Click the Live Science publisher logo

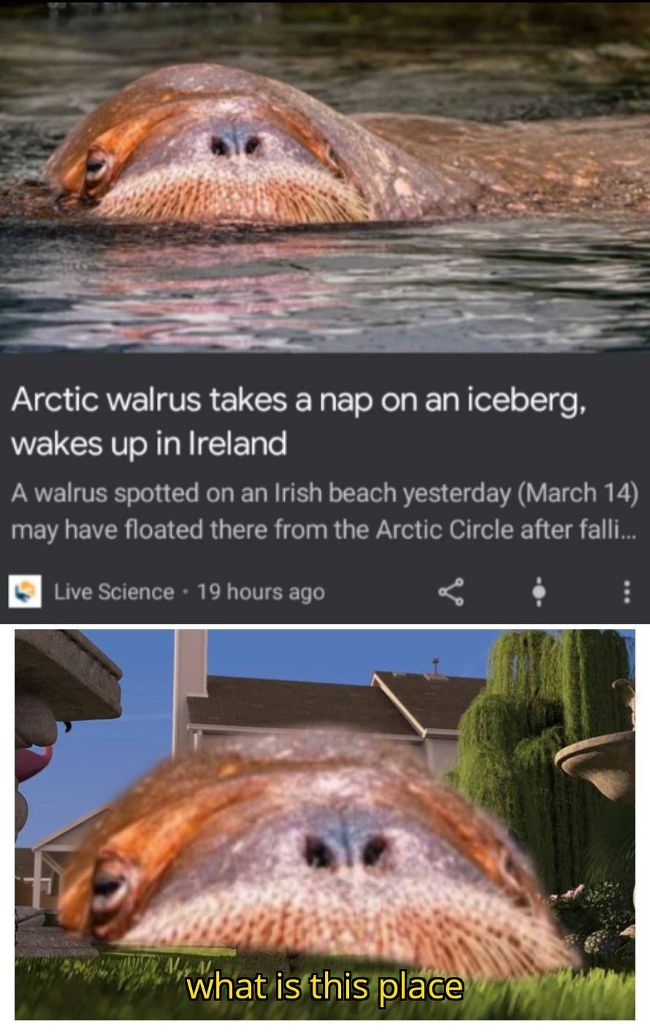(x=24, y=591)
